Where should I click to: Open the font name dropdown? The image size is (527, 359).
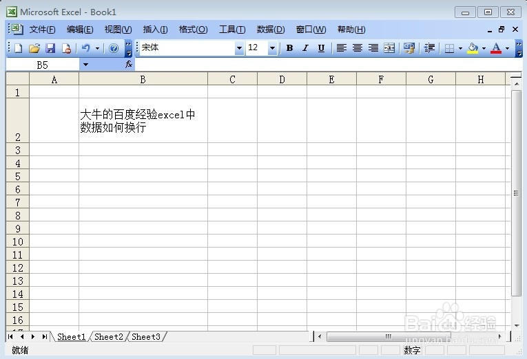click(x=239, y=48)
